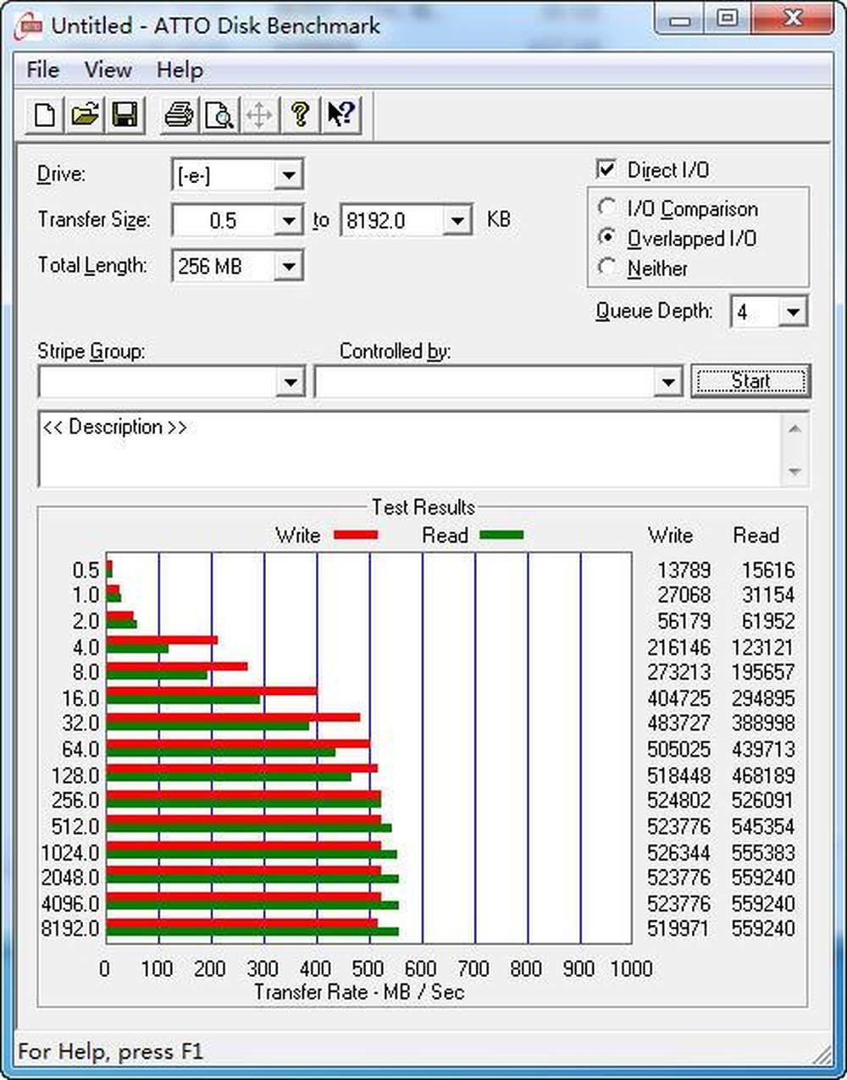847x1080 pixels.
Task: Click the read value 555383
Action: click(x=763, y=852)
